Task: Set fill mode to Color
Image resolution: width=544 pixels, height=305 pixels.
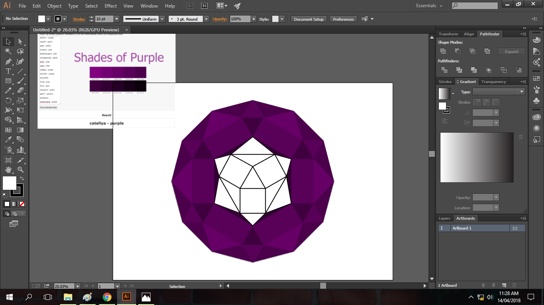Action: (7, 204)
